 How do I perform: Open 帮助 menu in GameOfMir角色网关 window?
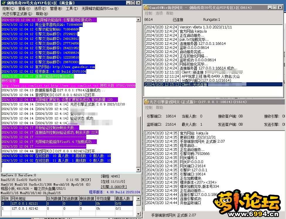pos(170,13)
